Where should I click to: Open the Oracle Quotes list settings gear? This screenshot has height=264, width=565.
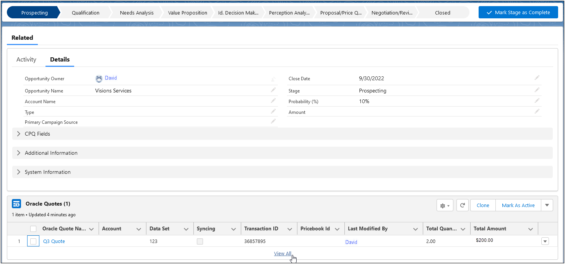[x=445, y=205]
